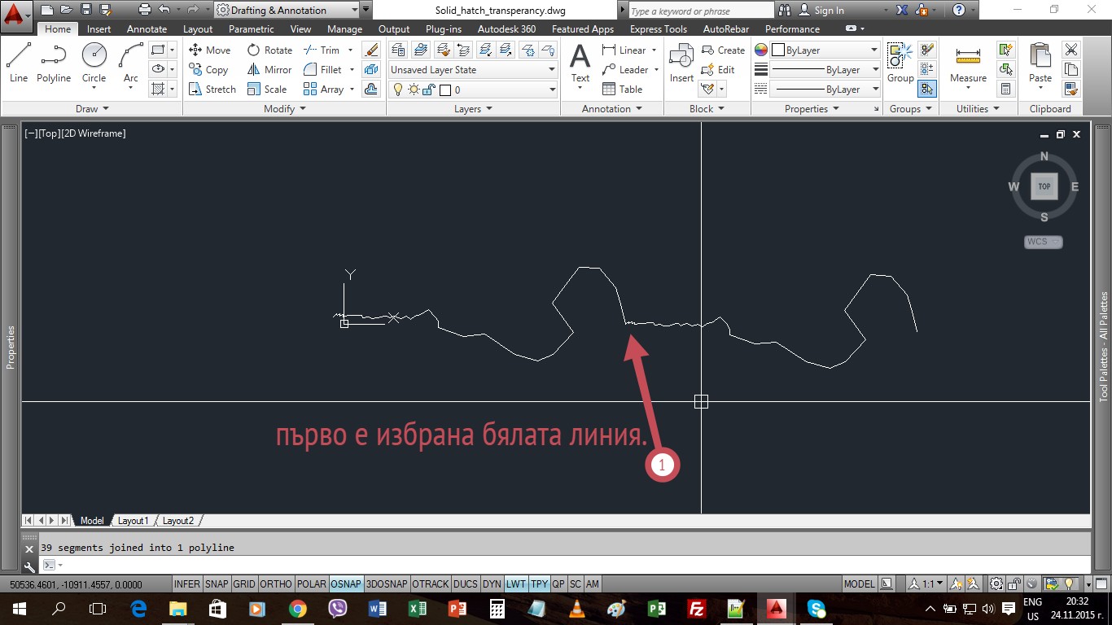The width and height of the screenshot is (1112, 625).
Task: Expand the Utilities panel
Action: [978, 108]
